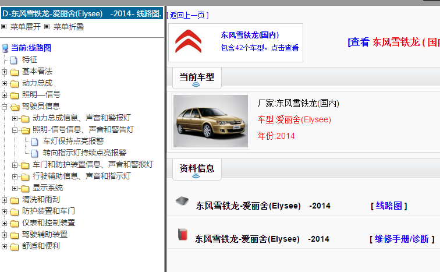Select the 资料信息 section tab
Viewport: 440px width, 272px height.
(197, 169)
